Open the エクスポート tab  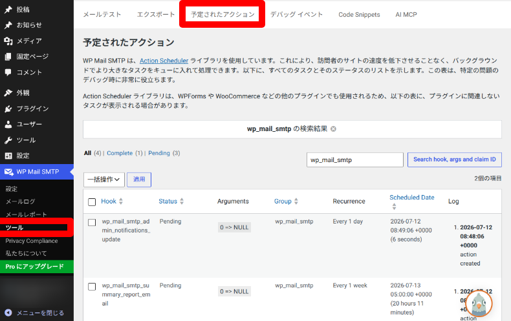(156, 15)
